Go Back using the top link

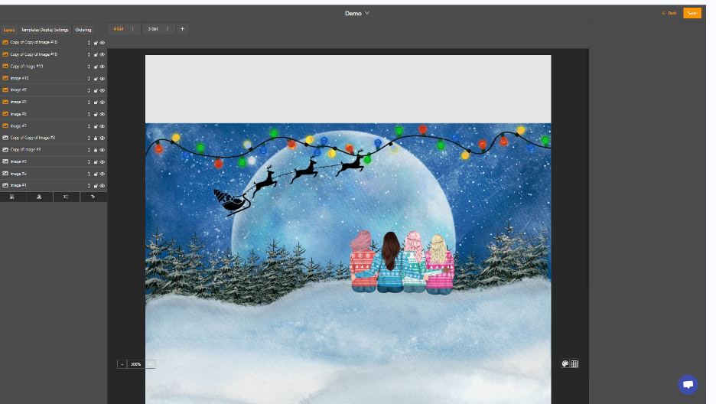click(x=669, y=13)
